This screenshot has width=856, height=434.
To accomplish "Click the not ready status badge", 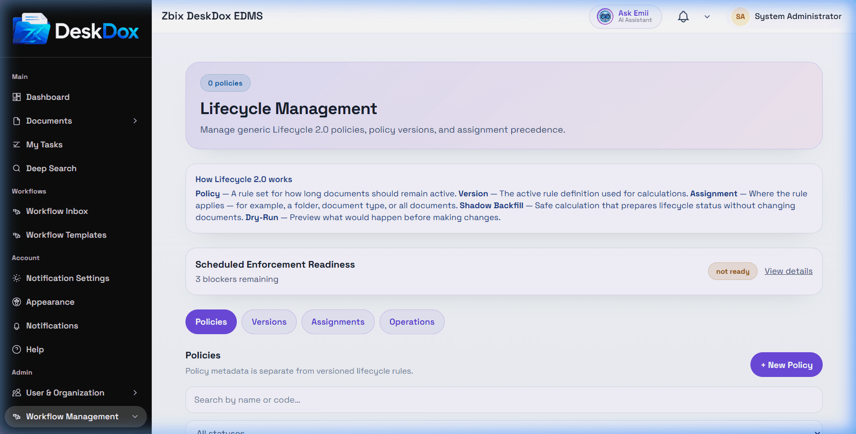I will [733, 271].
